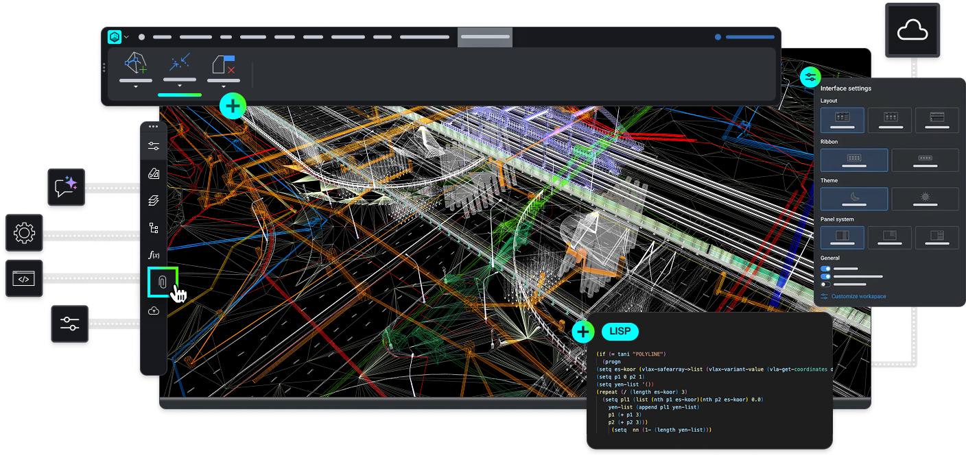Click the blue bar next to the blue dot in title bar
This screenshot has width=966, height=462.
[750, 37]
